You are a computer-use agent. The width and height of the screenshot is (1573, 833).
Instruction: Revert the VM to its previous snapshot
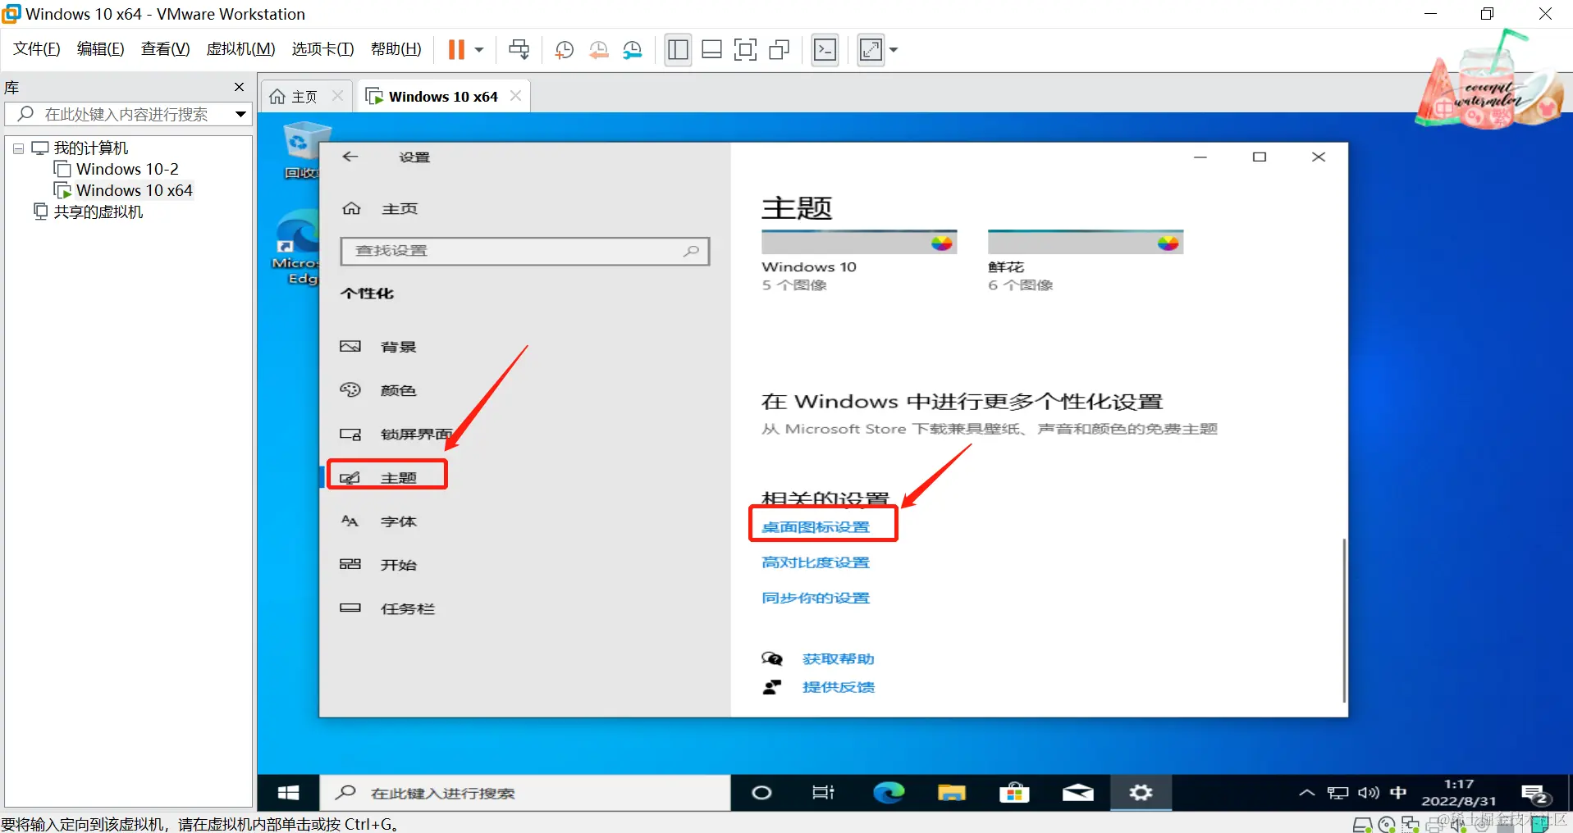599,50
